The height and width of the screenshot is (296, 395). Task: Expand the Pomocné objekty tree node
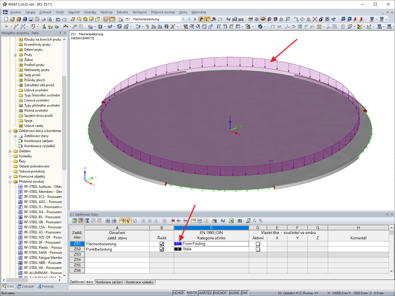pos(10,177)
